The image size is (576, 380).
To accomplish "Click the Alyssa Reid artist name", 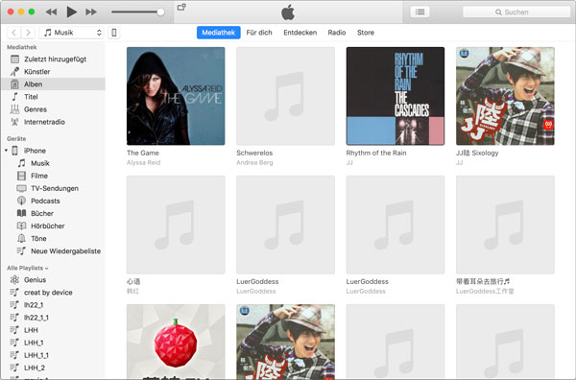I will 144,162.
